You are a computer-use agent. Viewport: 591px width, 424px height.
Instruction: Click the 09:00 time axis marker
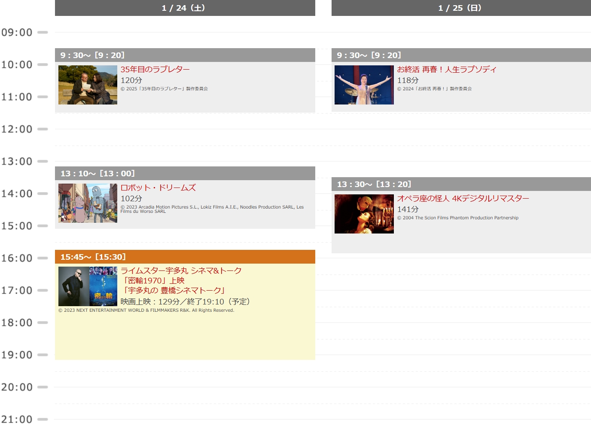17,32
